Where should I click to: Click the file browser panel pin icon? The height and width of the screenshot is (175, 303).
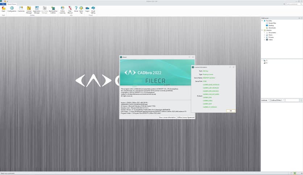299,18
